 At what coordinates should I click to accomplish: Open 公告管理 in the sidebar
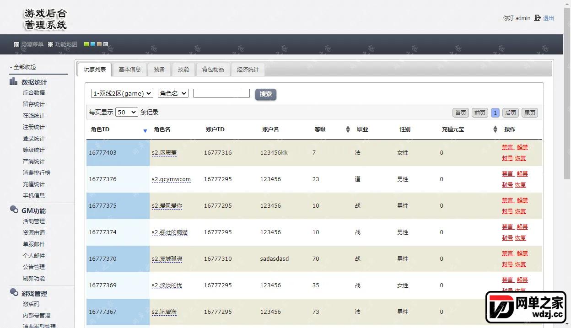[34, 267]
